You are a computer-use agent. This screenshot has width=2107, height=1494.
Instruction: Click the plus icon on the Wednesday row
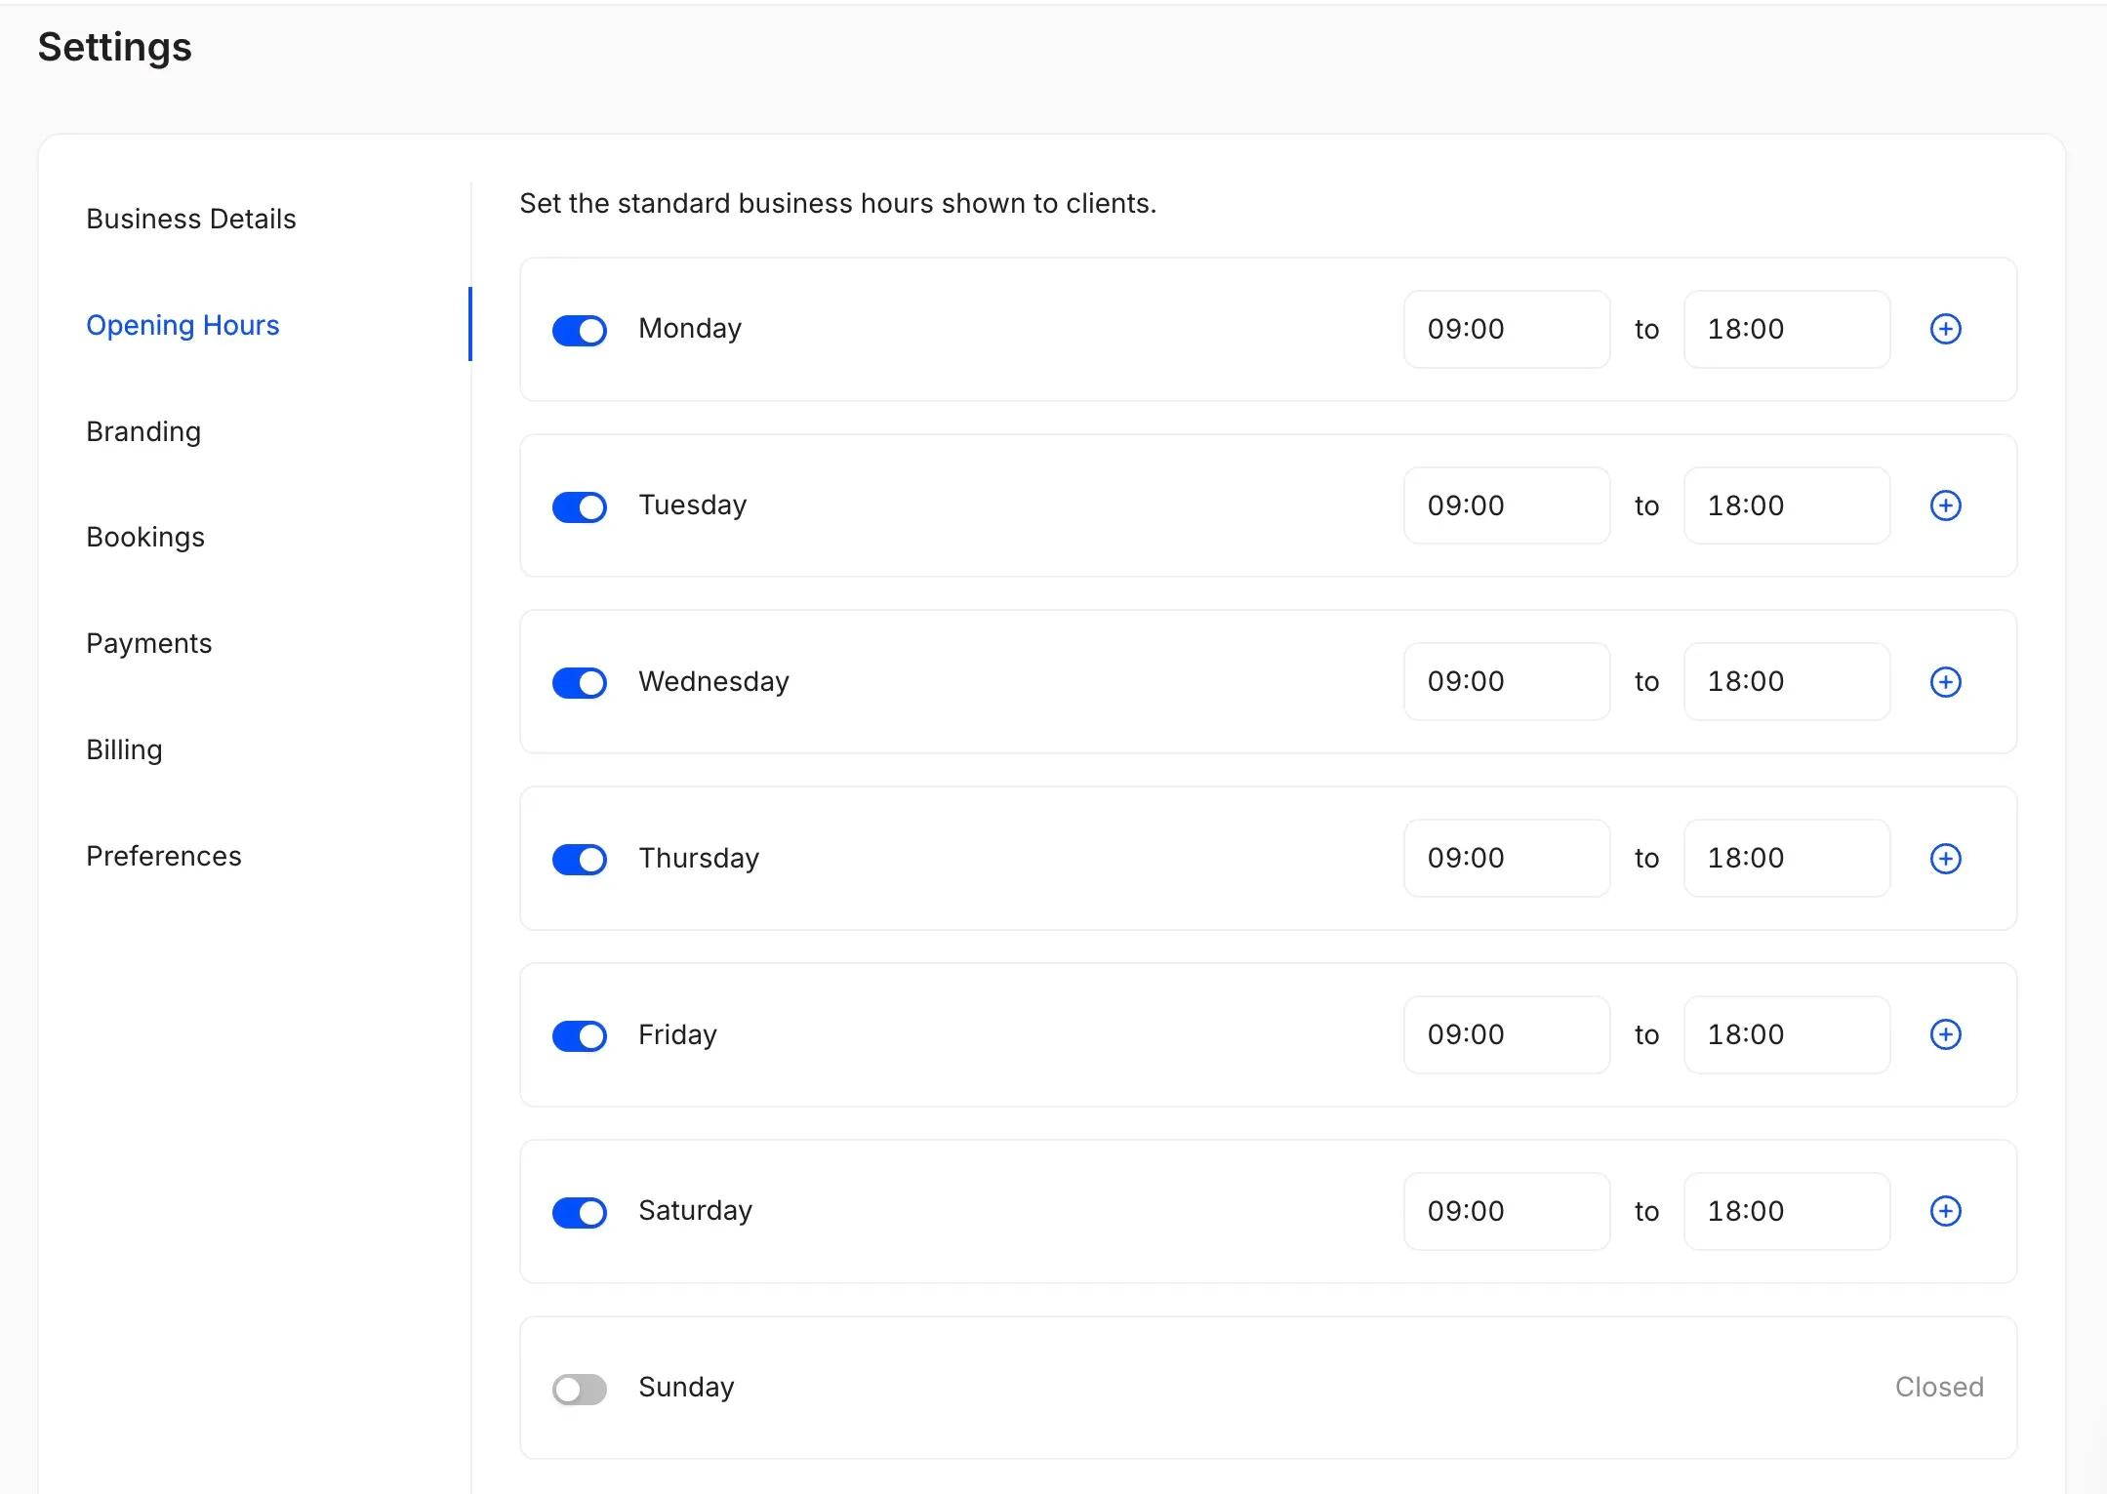click(x=1946, y=682)
